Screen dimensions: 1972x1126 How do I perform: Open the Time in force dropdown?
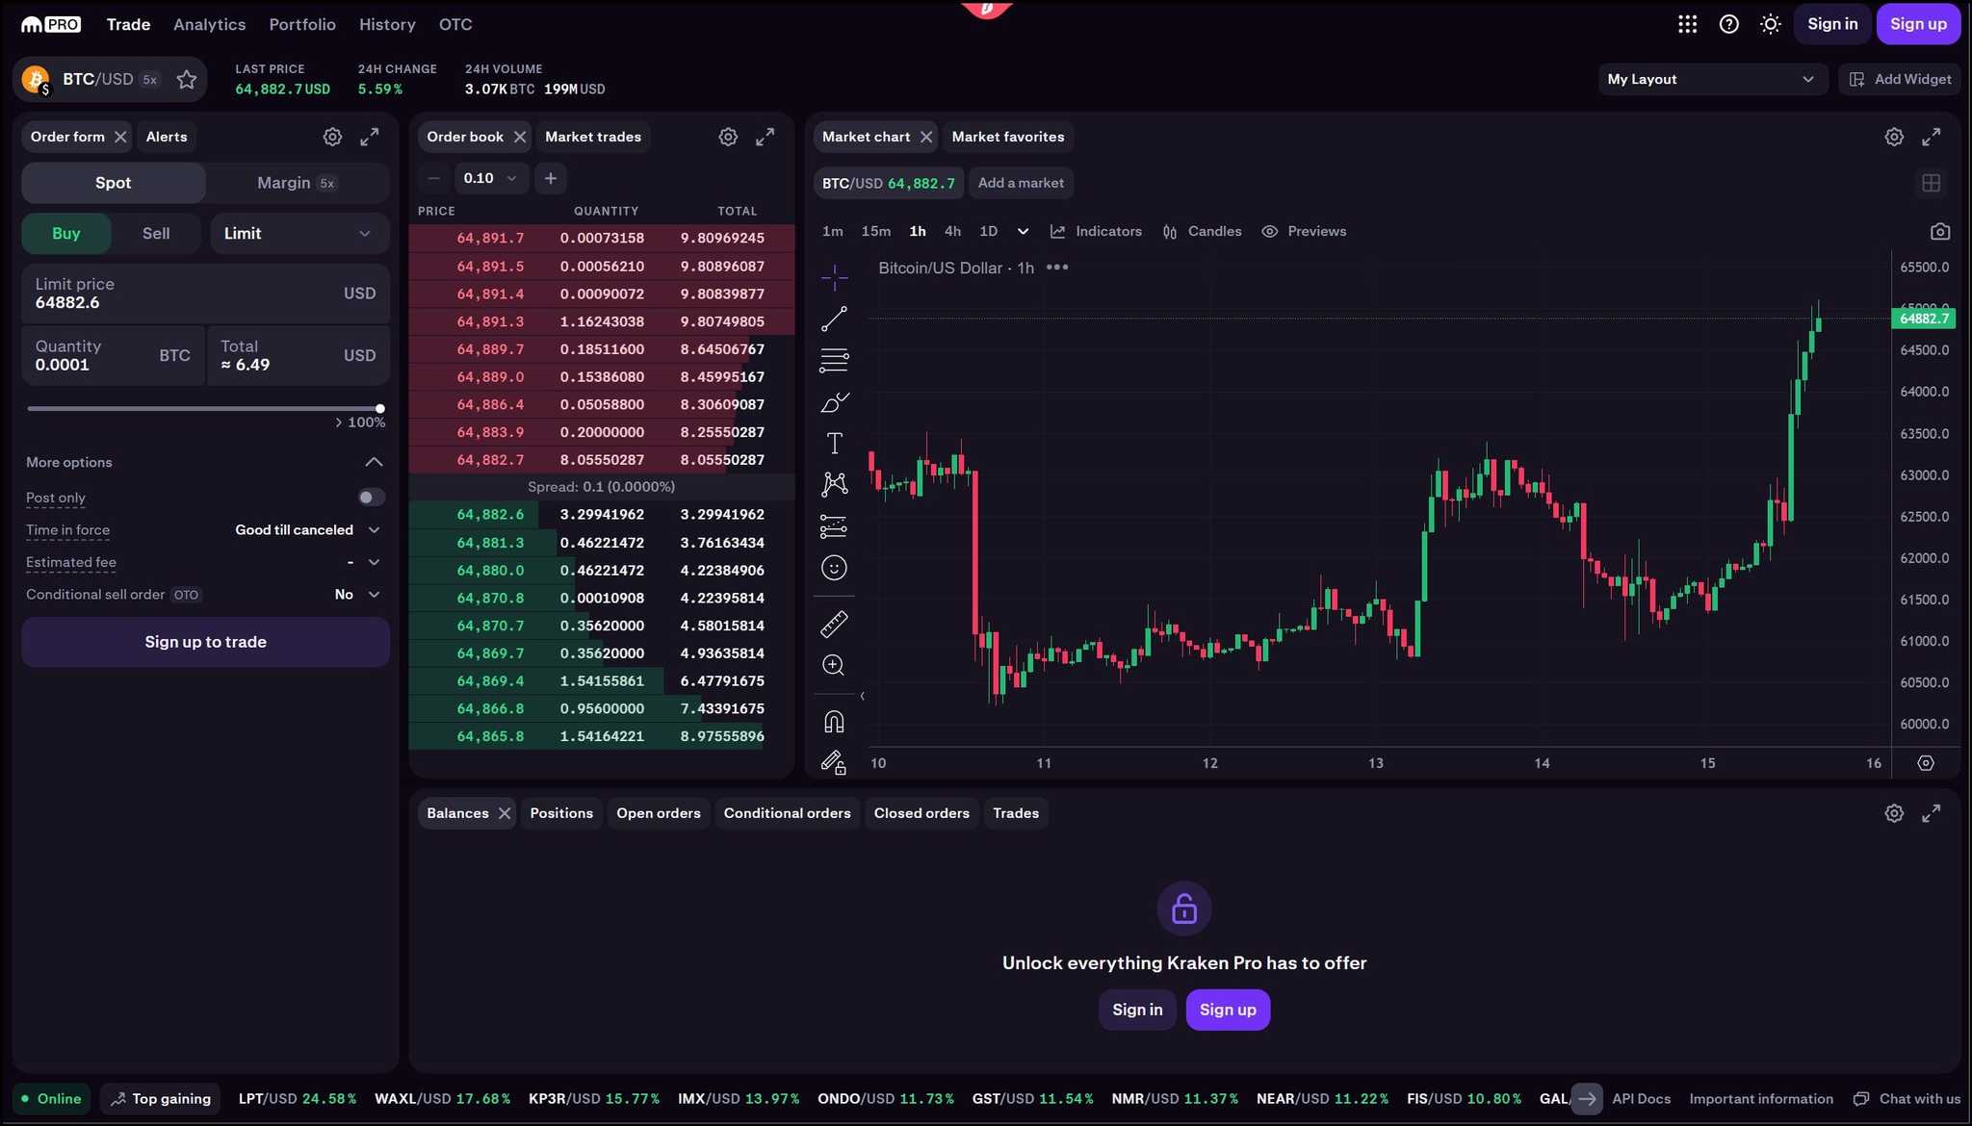307,529
